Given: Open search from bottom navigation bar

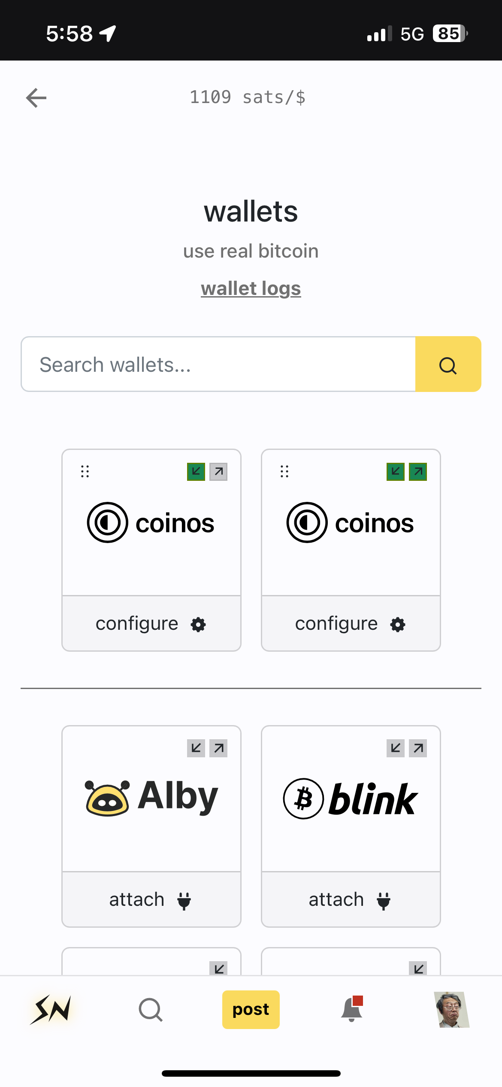Looking at the screenshot, I should point(151,1010).
